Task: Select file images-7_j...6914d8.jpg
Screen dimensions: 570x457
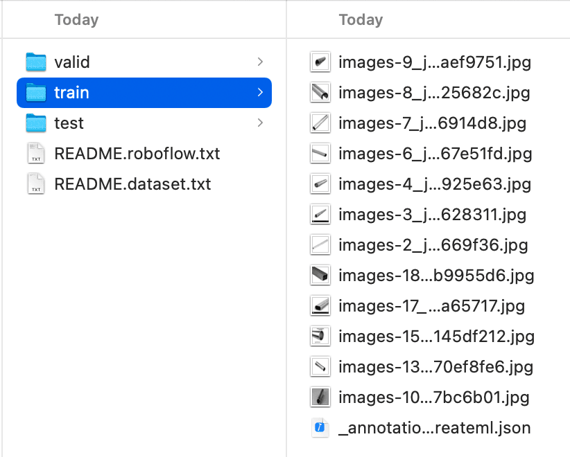Action: point(432,123)
